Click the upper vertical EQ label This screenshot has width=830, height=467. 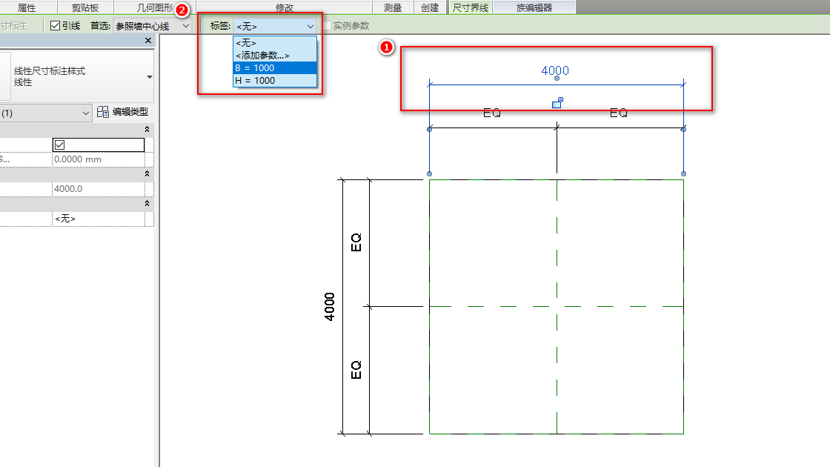pyautogui.click(x=356, y=242)
